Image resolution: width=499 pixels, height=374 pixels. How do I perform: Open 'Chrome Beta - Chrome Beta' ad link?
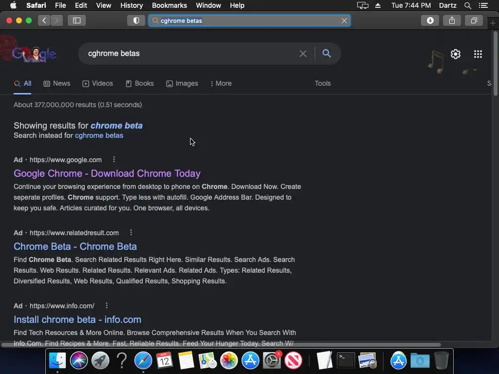[x=75, y=246]
